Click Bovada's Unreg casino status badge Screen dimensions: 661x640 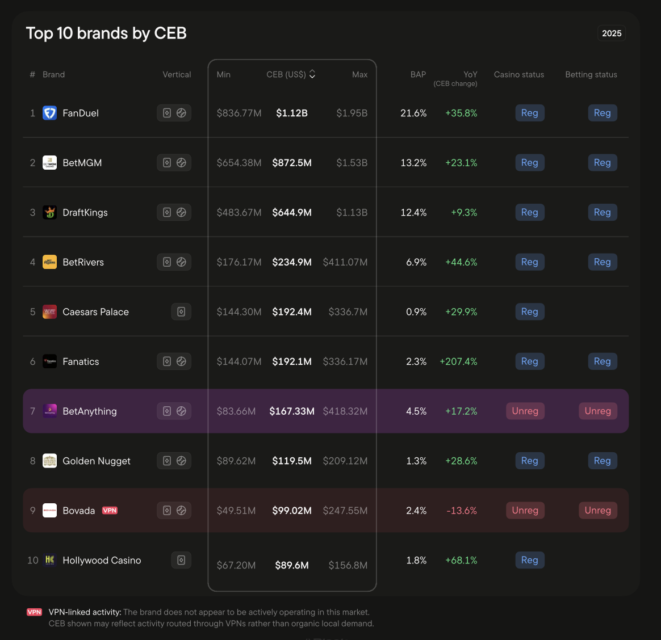point(525,510)
